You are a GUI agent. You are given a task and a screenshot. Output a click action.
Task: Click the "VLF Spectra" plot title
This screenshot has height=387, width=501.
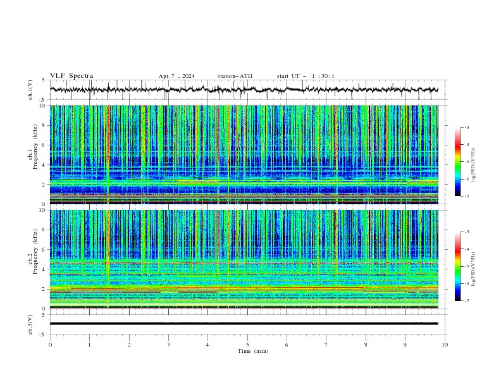[x=71, y=76]
